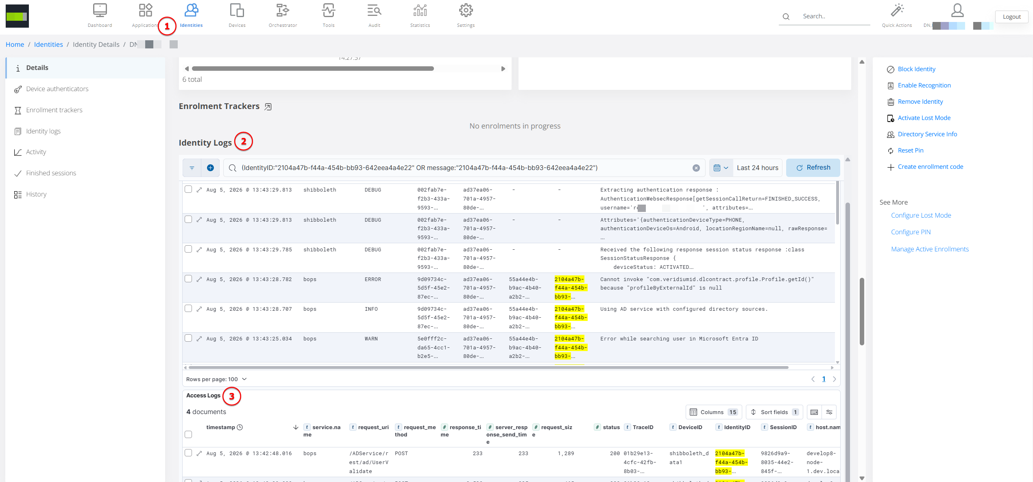This screenshot has width=1033, height=482.
Task: Click the Logout button
Action: tap(1011, 17)
